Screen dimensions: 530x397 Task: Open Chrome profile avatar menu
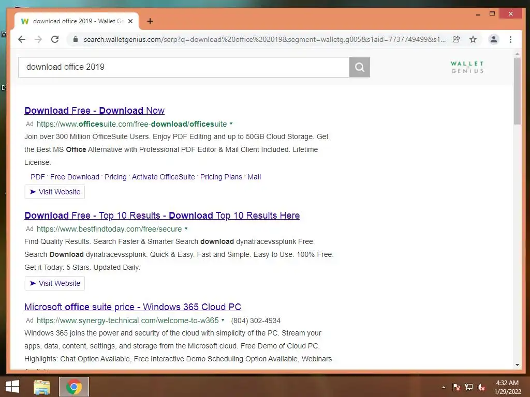493,39
